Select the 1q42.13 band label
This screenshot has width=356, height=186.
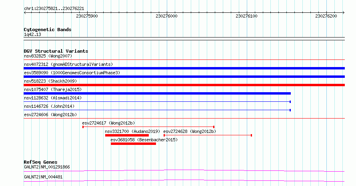click(x=32, y=34)
